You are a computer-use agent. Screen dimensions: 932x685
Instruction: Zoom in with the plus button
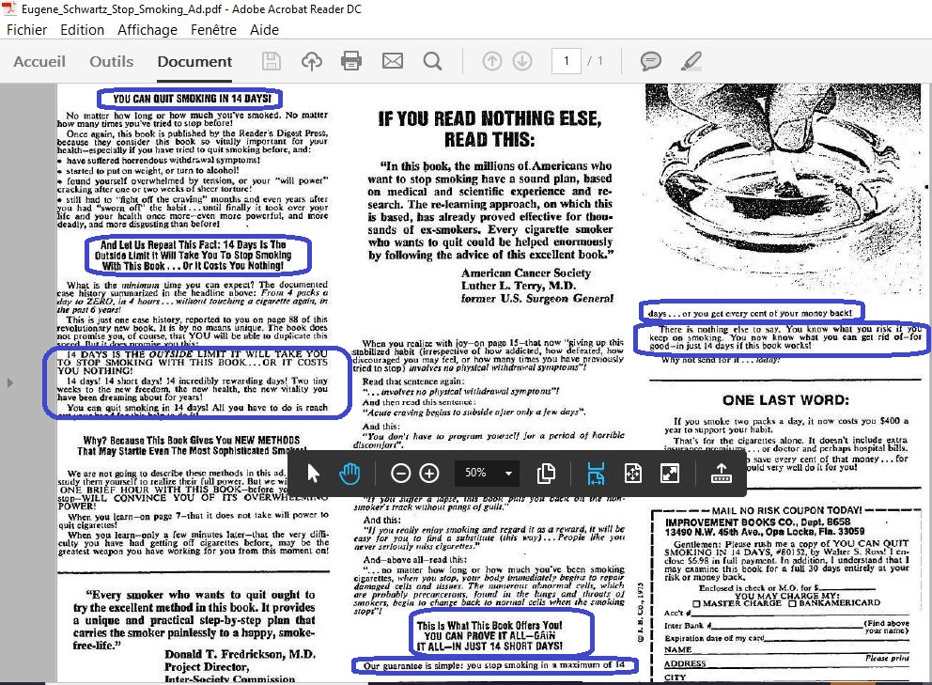coord(429,474)
